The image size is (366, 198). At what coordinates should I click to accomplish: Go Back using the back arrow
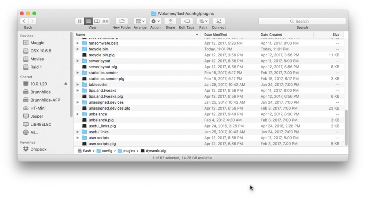click(x=24, y=21)
